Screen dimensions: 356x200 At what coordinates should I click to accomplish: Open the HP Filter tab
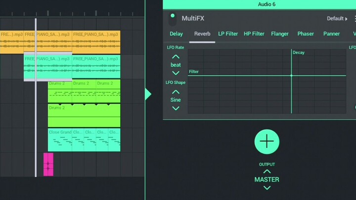point(254,34)
